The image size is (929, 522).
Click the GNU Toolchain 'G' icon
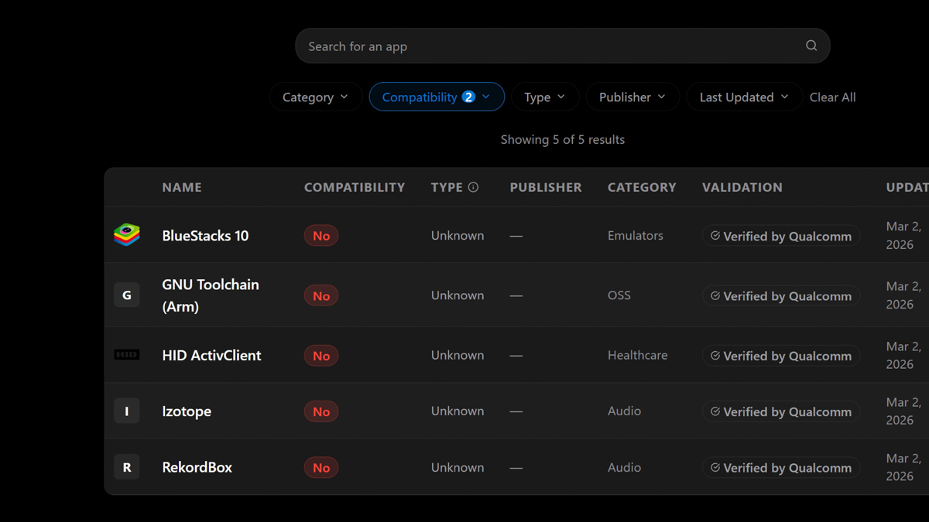pyautogui.click(x=127, y=295)
